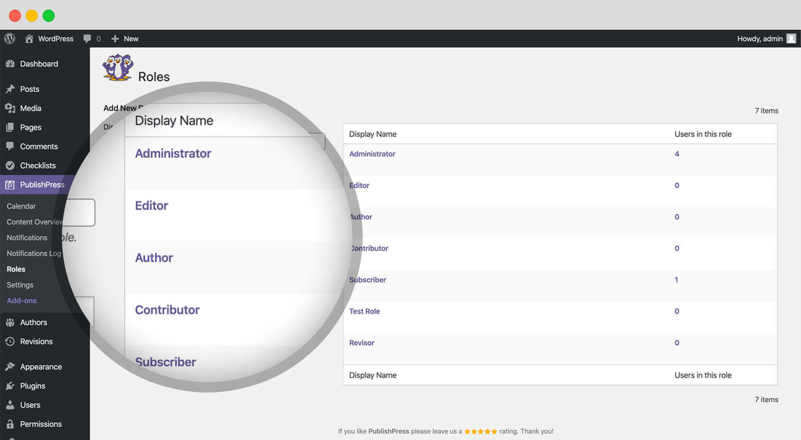Open Posts via the pushpin icon
Image resolution: width=801 pixels, height=440 pixels.
pyautogui.click(x=10, y=89)
